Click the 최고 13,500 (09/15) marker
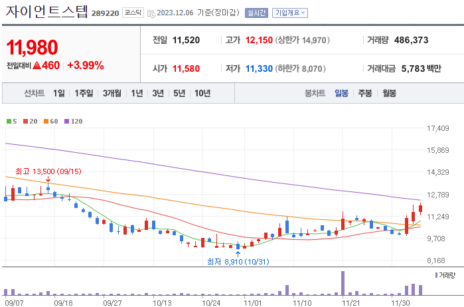 [x=48, y=171]
